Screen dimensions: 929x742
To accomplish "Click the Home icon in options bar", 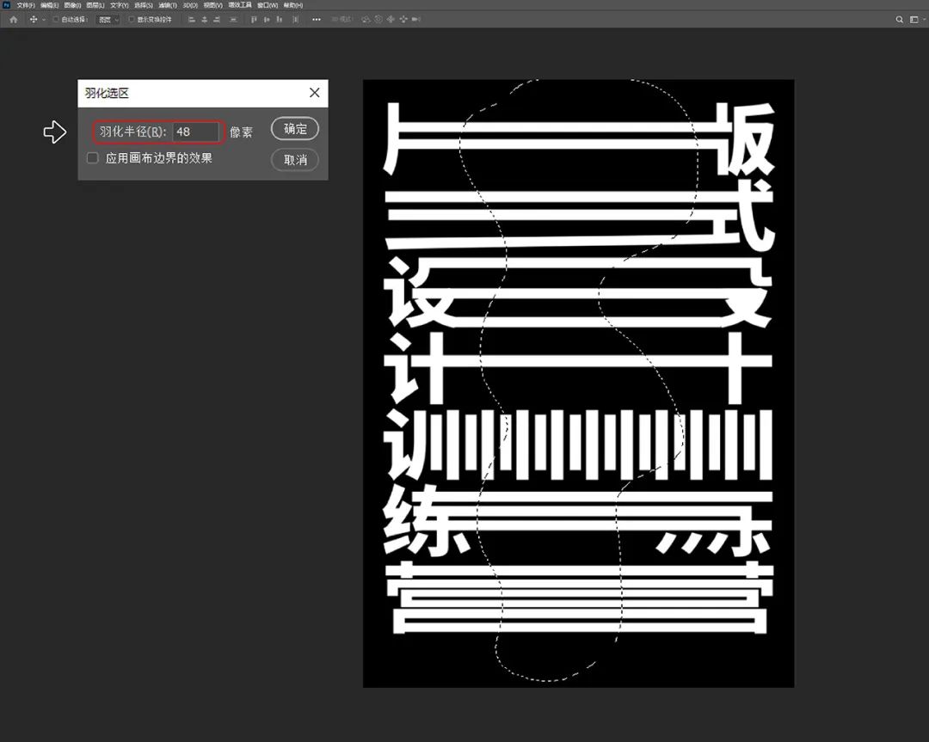I will pyautogui.click(x=12, y=19).
